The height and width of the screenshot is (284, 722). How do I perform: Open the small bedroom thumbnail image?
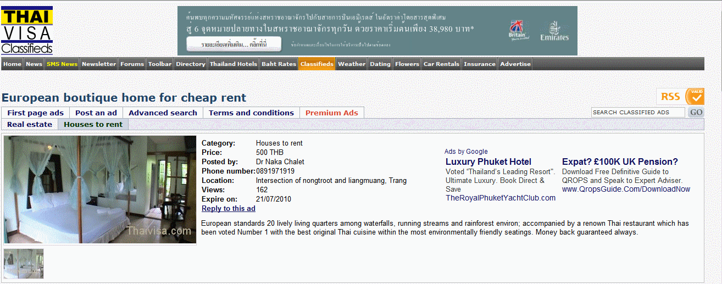coord(24,264)
